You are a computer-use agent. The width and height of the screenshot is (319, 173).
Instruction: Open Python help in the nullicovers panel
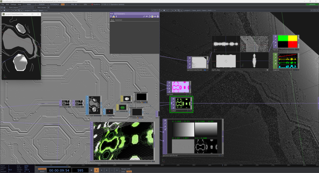(113, 17)
